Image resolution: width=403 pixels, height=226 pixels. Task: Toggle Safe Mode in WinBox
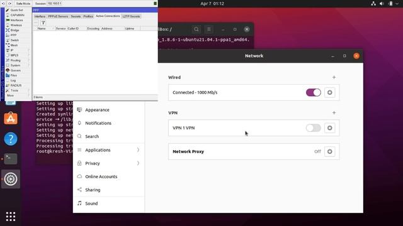(23, 4)
